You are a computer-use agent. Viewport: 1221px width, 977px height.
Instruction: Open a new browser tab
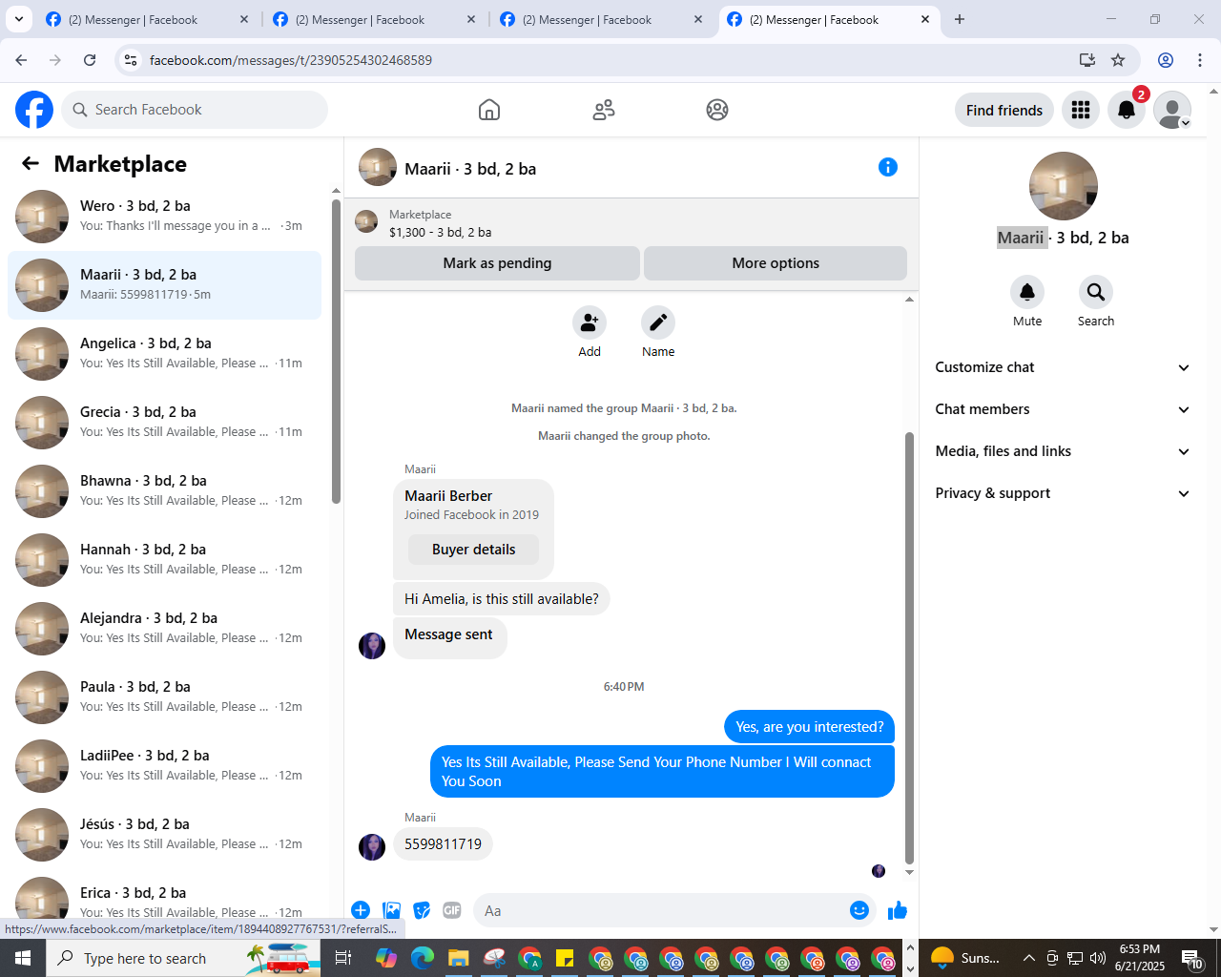point(960,19)
